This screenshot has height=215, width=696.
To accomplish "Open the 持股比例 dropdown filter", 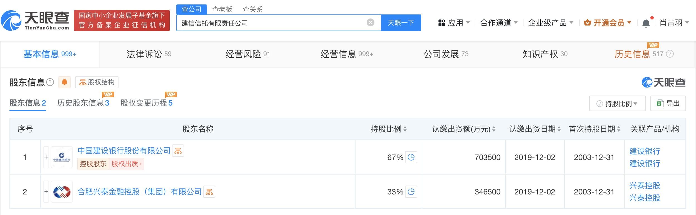I will pos(617,104).
